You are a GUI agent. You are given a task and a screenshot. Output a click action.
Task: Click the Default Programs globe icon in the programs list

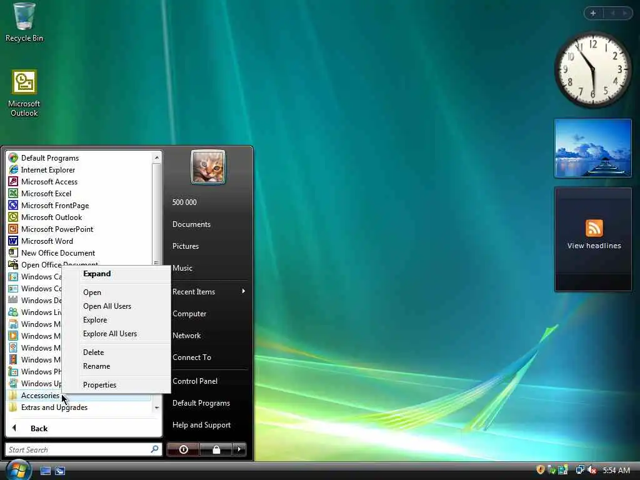(13, 157)
